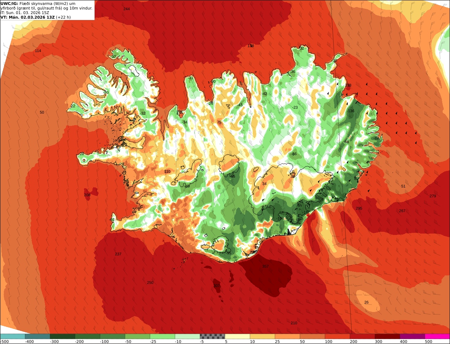This screenshot has width=450, height=344.
Task: Click the value '208' west of Iceland
Action: click(x=87, y=195)
